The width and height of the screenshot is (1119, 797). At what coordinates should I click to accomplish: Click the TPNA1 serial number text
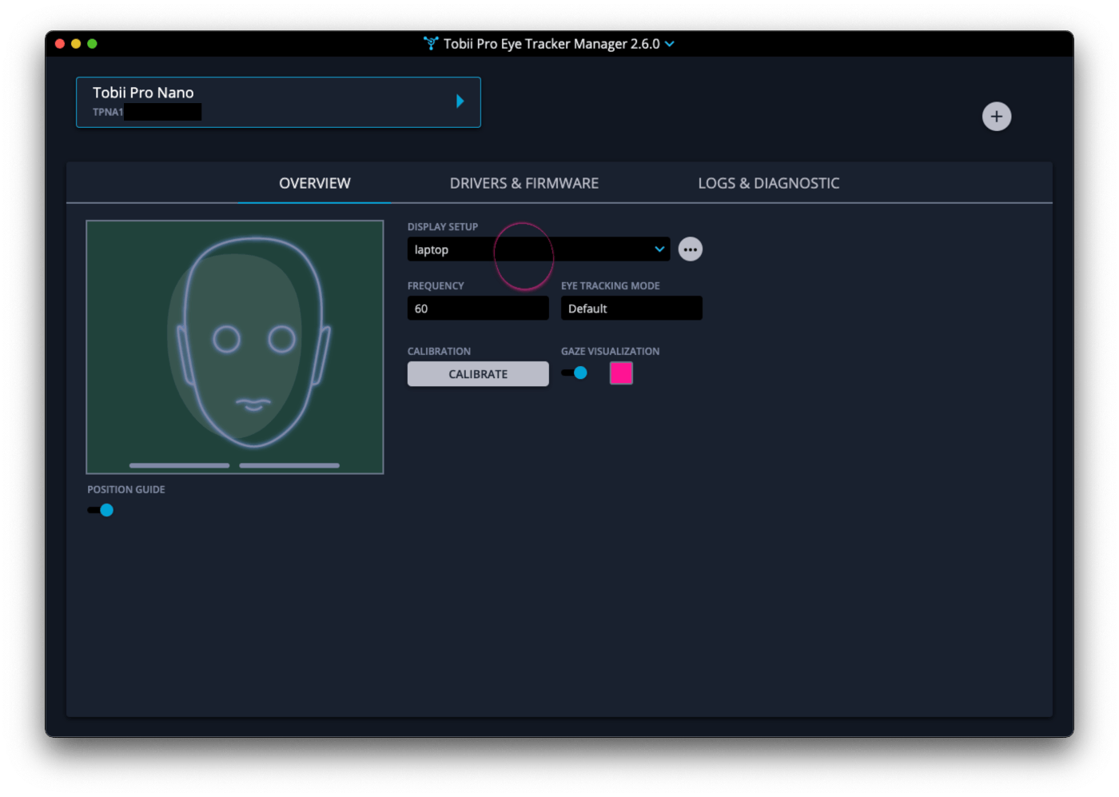point(108,112)
